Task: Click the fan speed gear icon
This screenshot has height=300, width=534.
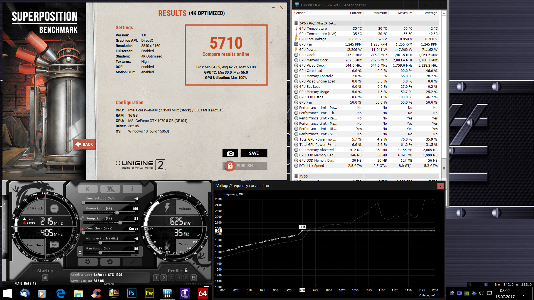Action: coord(80,253)
